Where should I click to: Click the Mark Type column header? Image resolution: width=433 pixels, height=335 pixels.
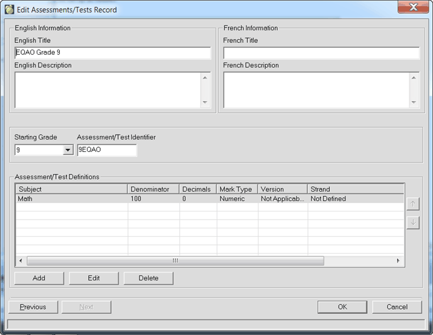pos(237,189)
